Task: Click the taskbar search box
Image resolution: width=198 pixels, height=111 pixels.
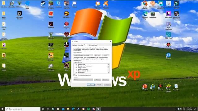Action: 23,109
